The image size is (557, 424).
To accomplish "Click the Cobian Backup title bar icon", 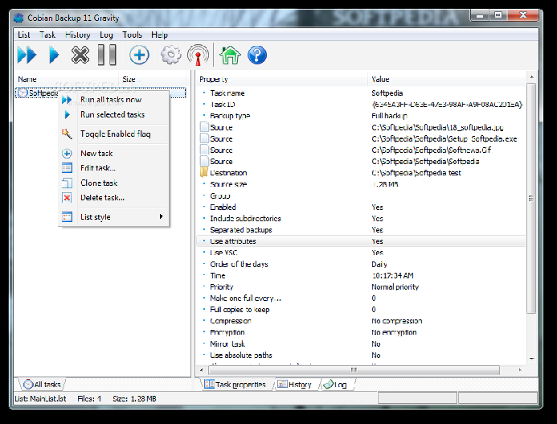I will click(18, 18).
